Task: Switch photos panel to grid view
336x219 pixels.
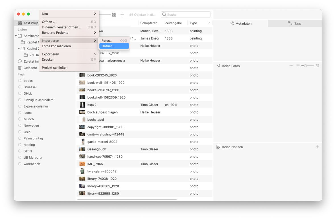Action: (317, 66)
